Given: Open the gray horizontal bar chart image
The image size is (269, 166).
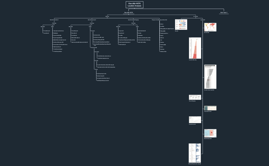Looking at the screenshot, I should coord(210,77).
